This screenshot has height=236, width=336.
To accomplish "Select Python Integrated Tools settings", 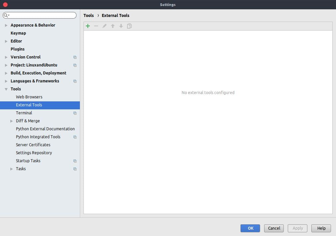I will [x=38, y=137].
